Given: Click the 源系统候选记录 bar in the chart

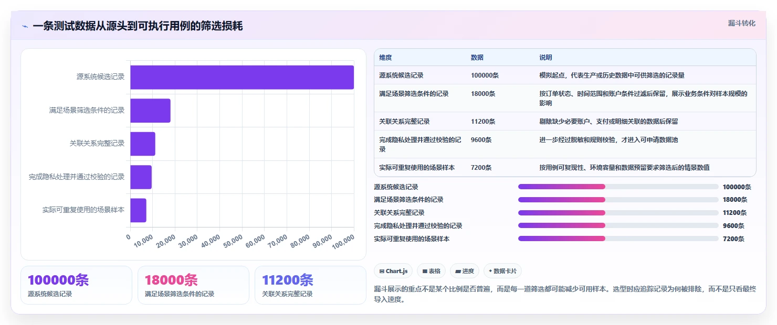Looking at the screenshot, I should pyautogui.click(x=242, y=77).
